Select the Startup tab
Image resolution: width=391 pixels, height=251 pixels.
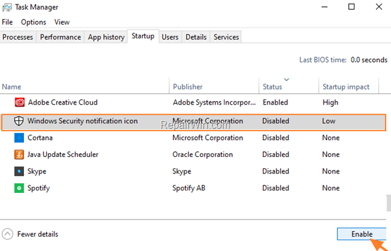(143, 37)
